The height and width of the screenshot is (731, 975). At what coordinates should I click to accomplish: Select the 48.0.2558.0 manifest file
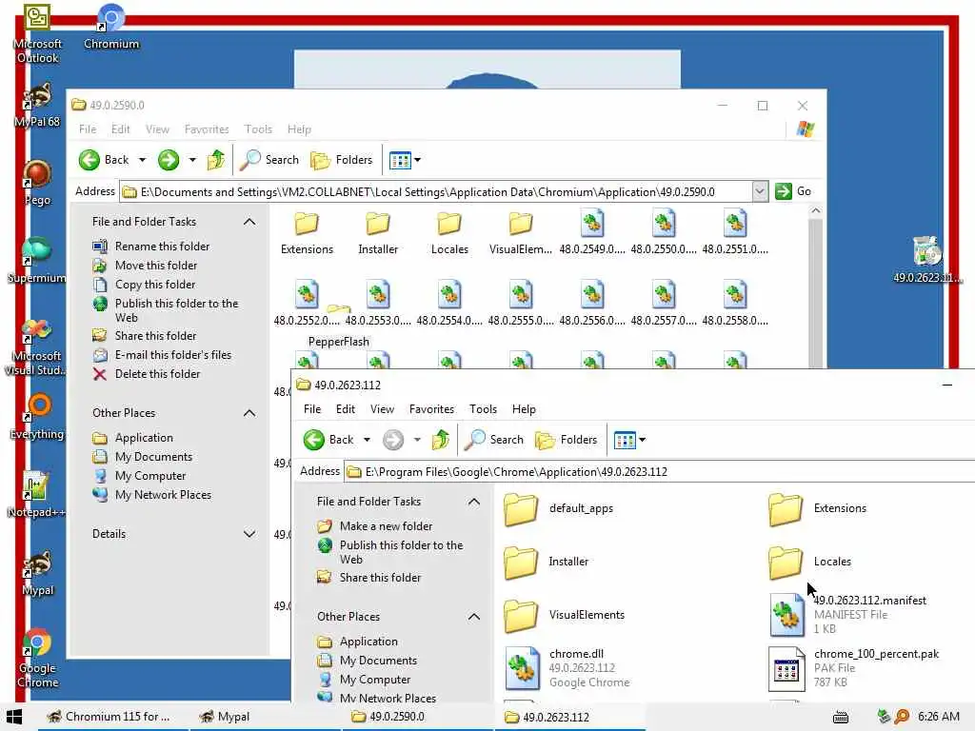click(x=735, y=305)
